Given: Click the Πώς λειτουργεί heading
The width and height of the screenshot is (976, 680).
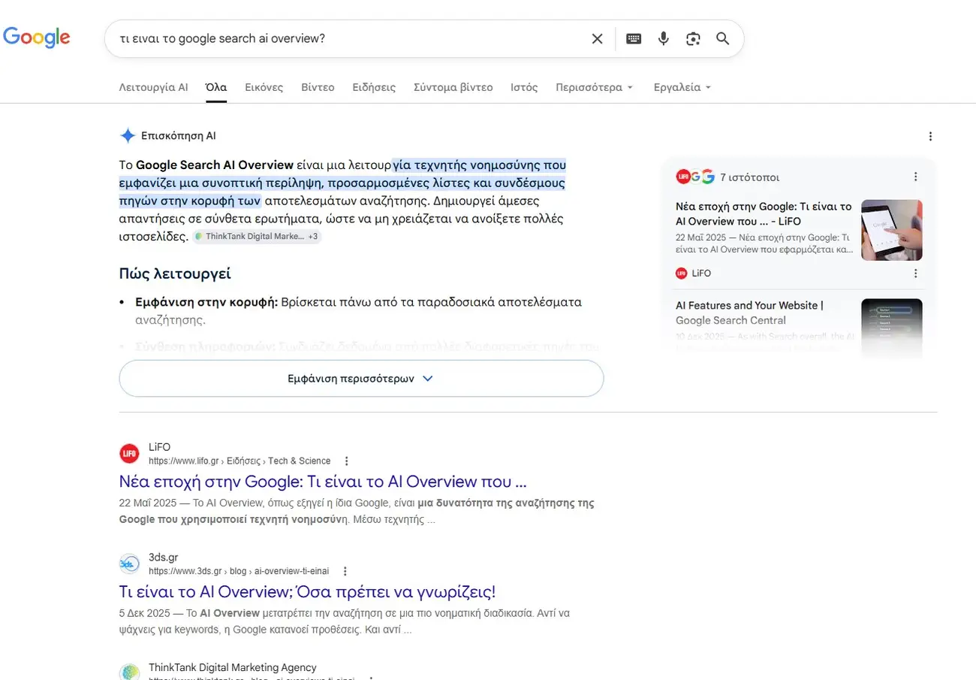Looking at the screenshot, I should (175, 274).
